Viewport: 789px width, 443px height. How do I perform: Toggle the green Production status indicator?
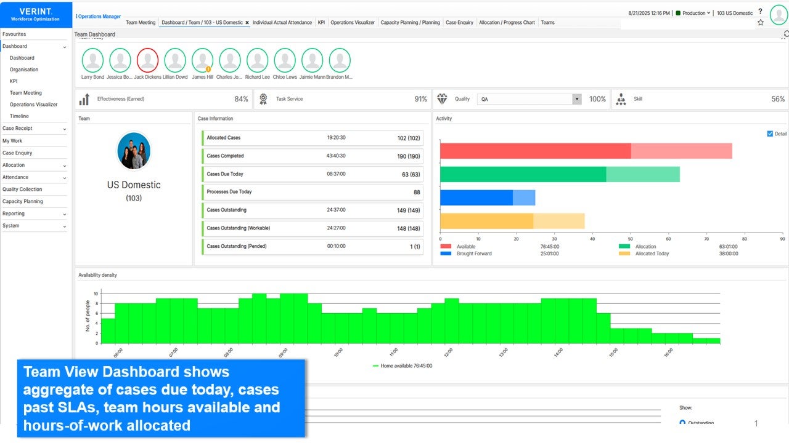[x=678, y=12]
